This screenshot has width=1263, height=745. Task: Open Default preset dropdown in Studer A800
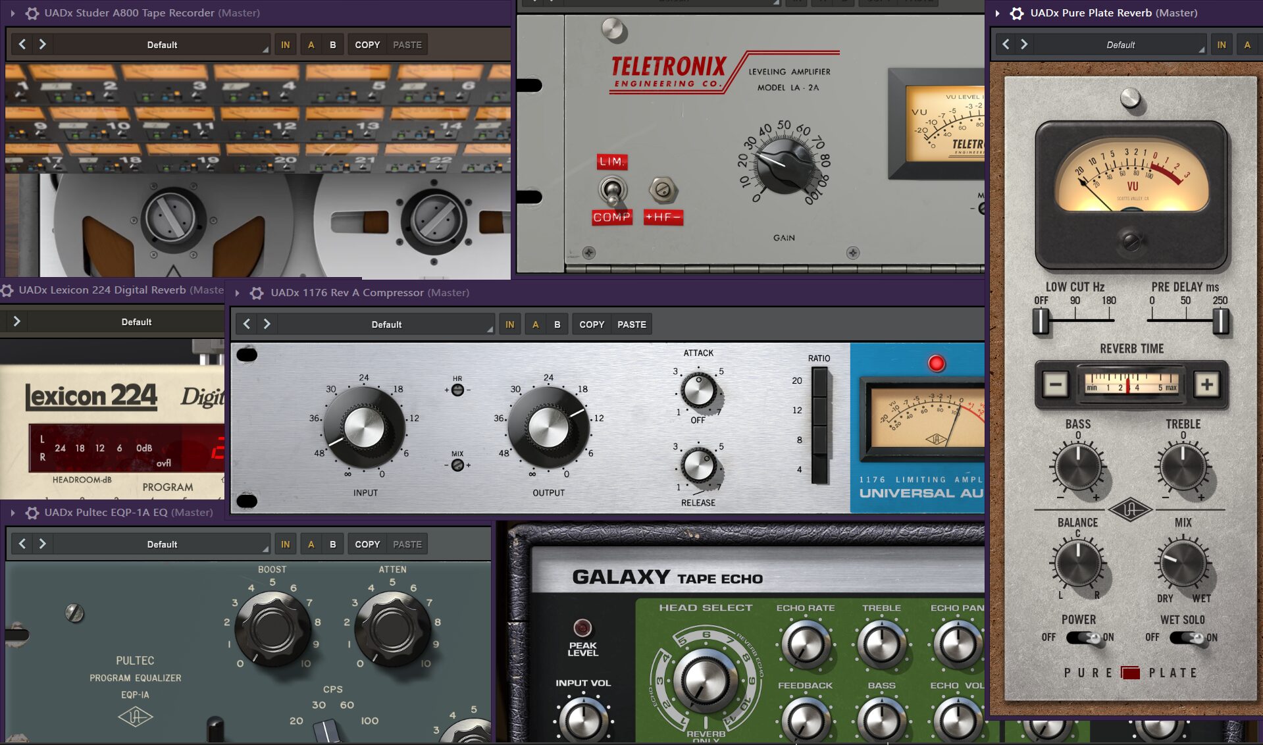click(x=162, y=45)
